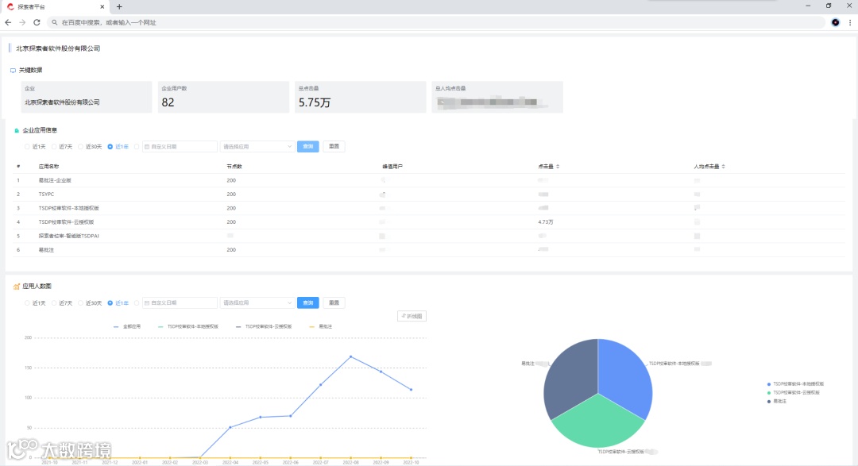Open the browser profile avatar icon

pyautogui.click(x=835, y=22)
